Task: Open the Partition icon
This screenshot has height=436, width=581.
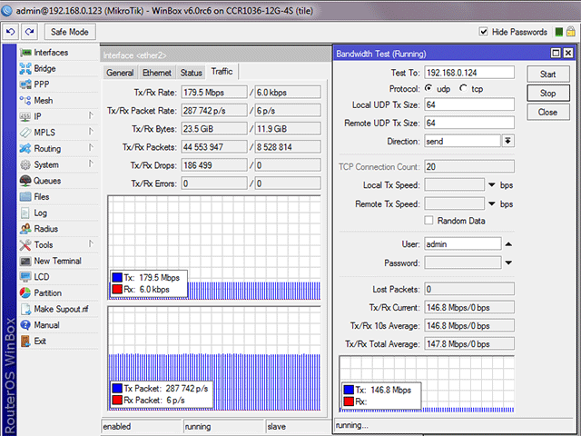Action: [25, 292]
